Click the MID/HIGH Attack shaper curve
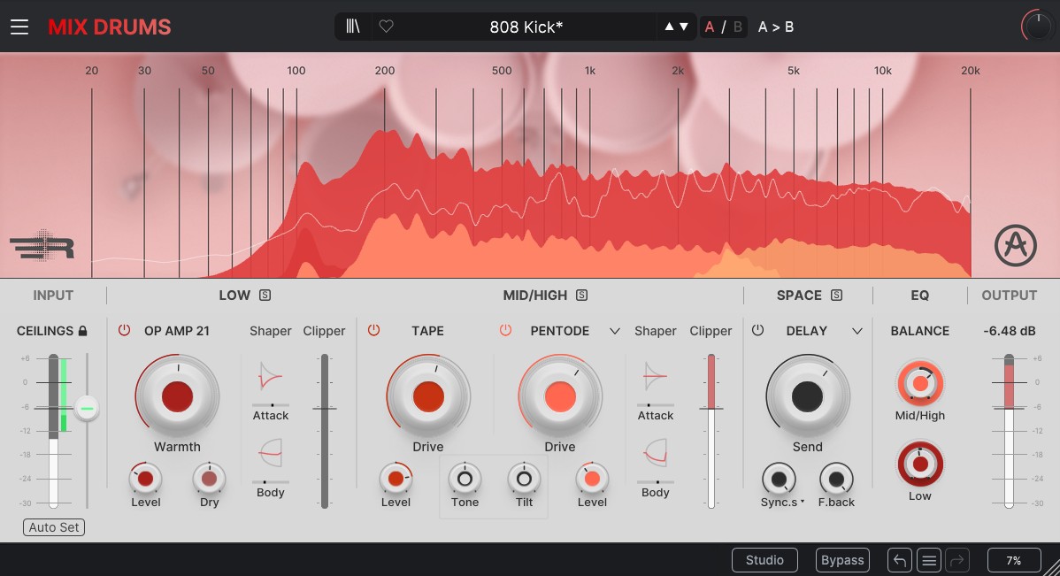The image size is (1060, 576). [x=655, y=377]
